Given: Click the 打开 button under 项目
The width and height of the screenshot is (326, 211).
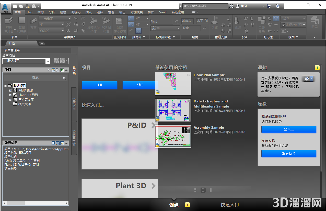Looking at the screenshot, I should 99,85.
